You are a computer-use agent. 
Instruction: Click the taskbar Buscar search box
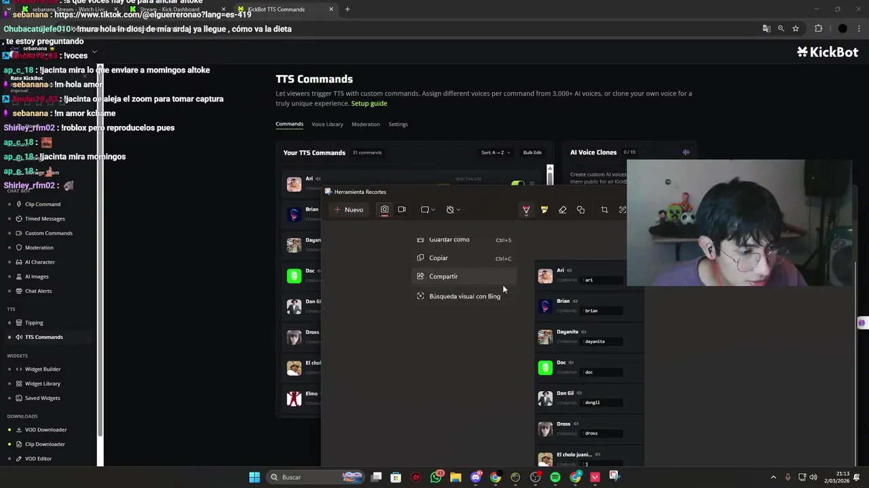pyautogui.click(x=316, y=477)
